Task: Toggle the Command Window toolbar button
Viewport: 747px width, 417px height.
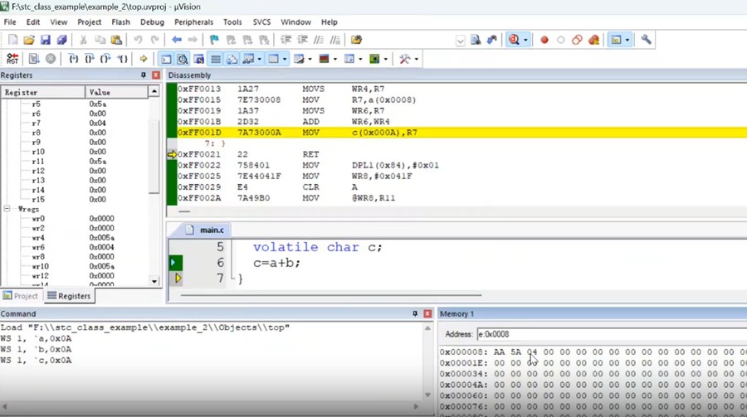Action: pos(166,59)
